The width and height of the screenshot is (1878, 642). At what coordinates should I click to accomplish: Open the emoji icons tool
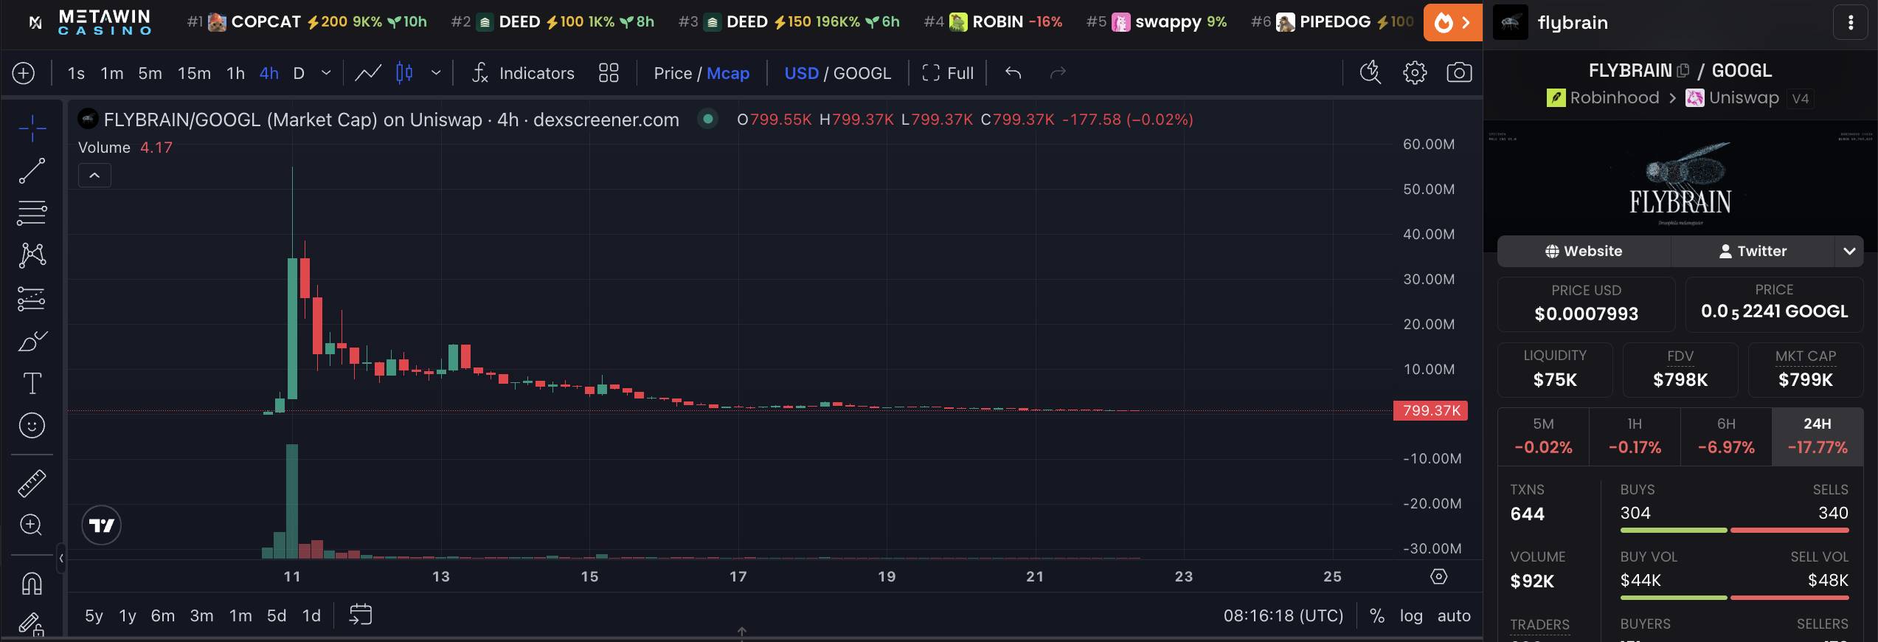(x=32, y=426)
